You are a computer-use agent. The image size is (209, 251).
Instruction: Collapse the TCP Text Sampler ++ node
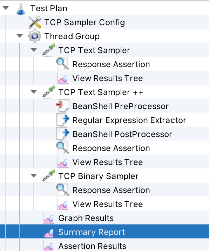(x=34, y=92)
